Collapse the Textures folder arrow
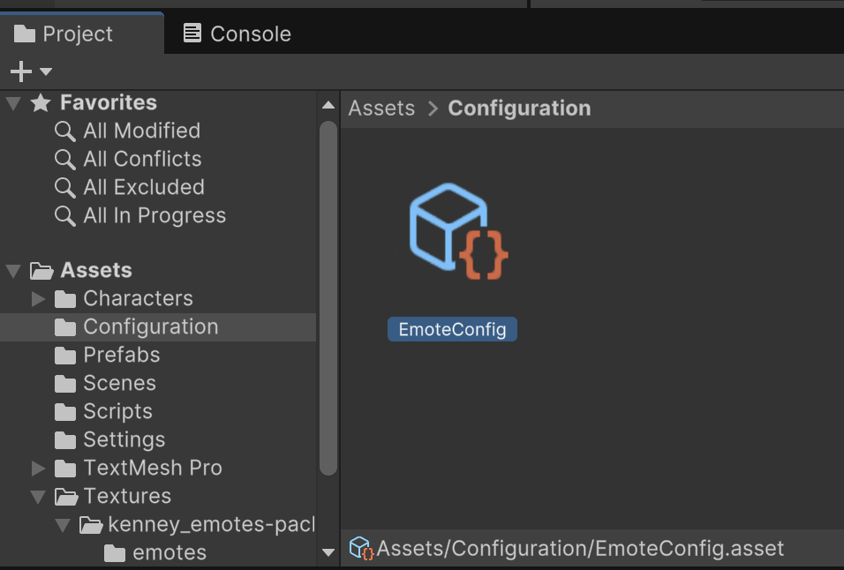Viewport: 844px width, 570px height. pyautogui.click(x=38, y=497)
